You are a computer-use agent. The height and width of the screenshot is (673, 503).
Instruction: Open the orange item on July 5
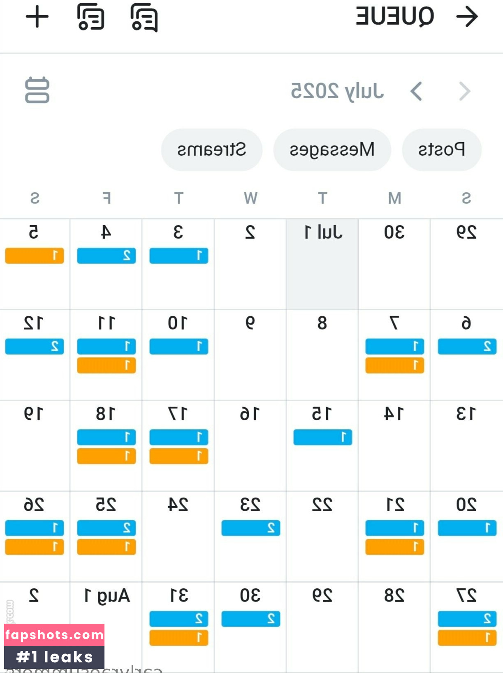(35, 256)
